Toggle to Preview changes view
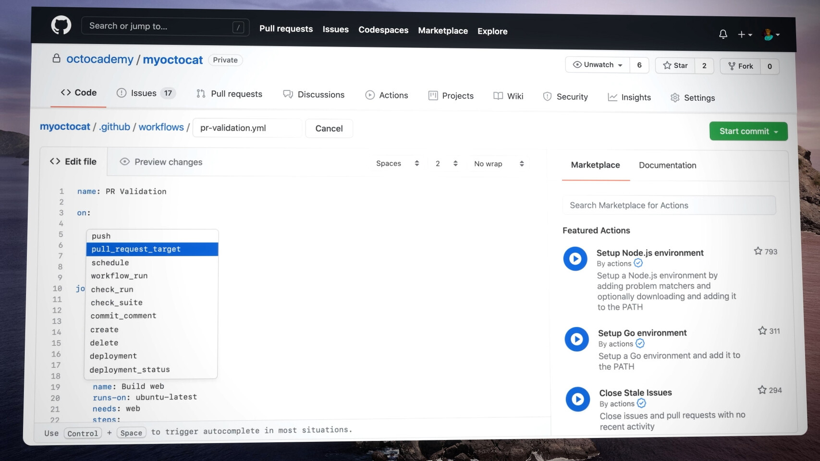 (x=161, y=162)
